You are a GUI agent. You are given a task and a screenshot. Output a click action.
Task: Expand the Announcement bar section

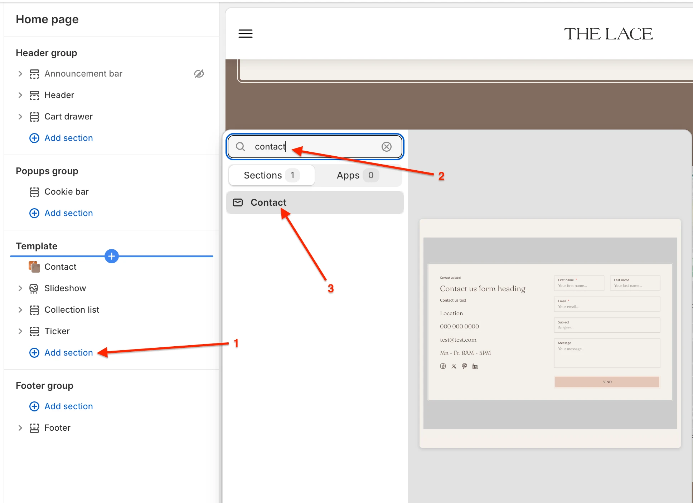pyautogui.click(x=20, y=74)
